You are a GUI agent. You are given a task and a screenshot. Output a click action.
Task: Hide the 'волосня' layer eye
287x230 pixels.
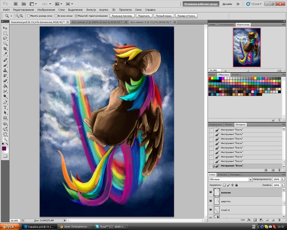tap(210, 192)
